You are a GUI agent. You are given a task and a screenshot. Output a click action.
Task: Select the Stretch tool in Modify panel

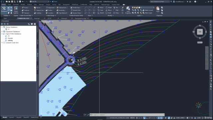101,13
